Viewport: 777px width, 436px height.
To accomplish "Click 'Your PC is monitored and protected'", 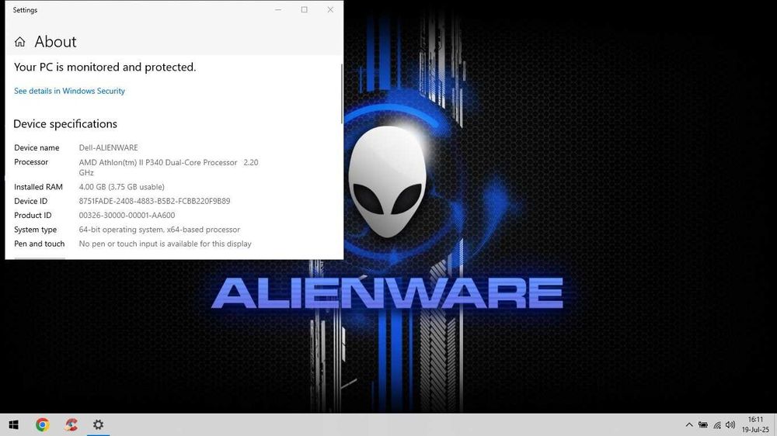I will pyautogui.click(x=105, y=67).
